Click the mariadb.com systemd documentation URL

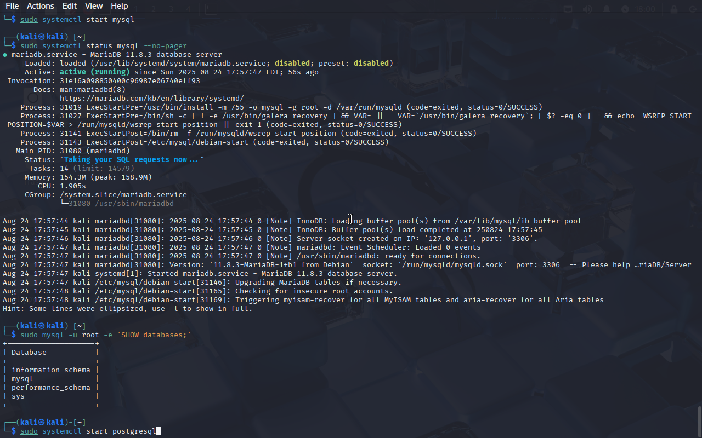[152, 99]
